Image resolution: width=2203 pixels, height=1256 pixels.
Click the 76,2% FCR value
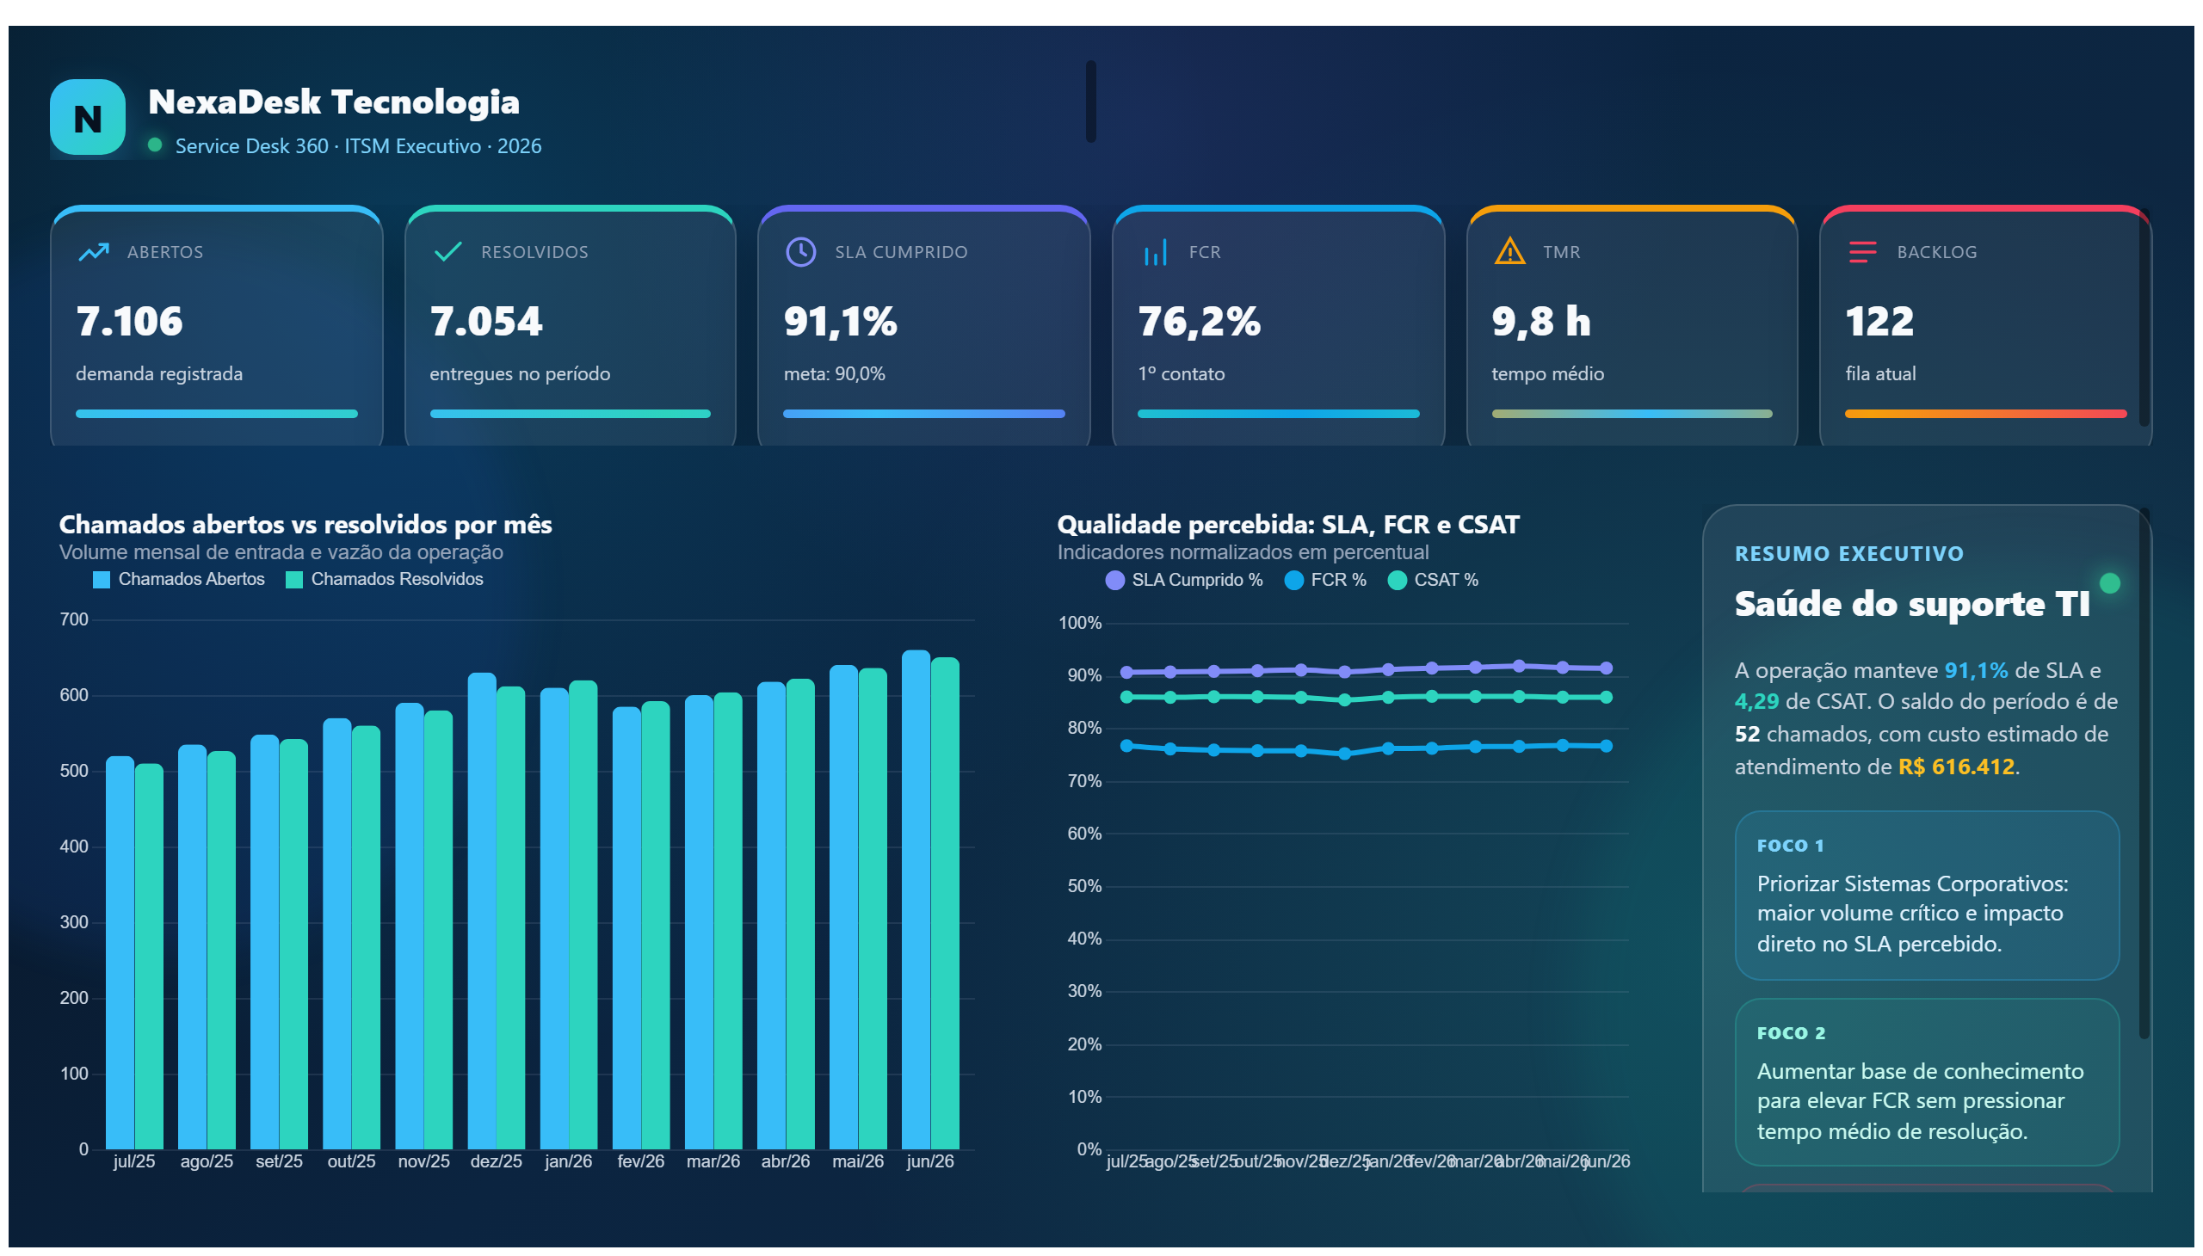point(1199,321)
